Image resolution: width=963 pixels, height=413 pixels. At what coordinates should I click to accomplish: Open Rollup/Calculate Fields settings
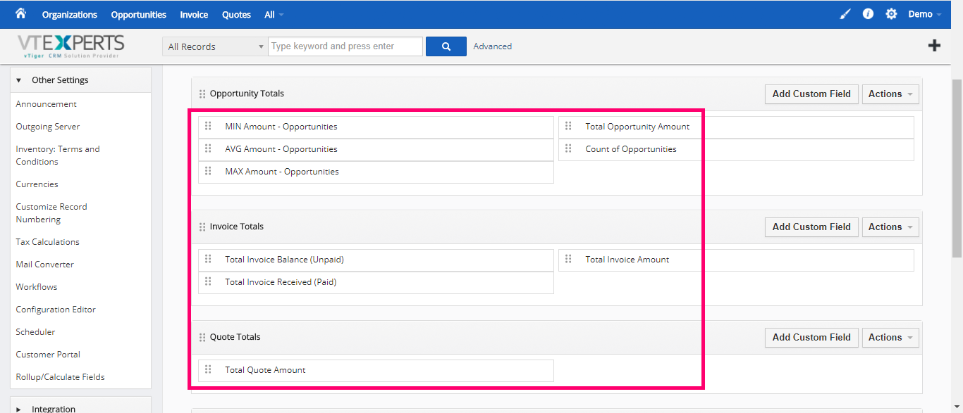point(61,377)
